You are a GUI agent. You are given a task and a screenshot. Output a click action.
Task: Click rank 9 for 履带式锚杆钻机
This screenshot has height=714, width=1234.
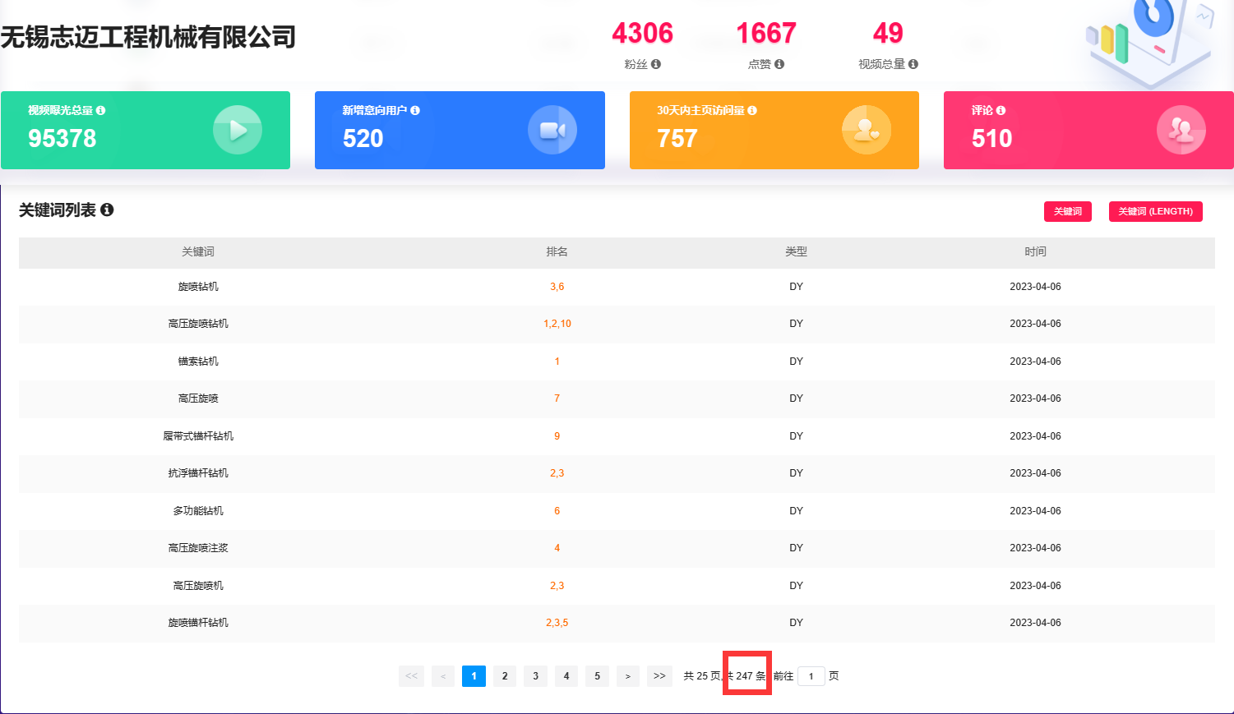tap(557, 436)
